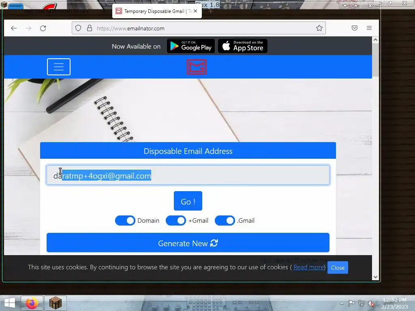This screenshot has height=311, width=415.
Task: Show hidden system tray icons arrow
Action: pyautogui.click(x=342, y=303)
